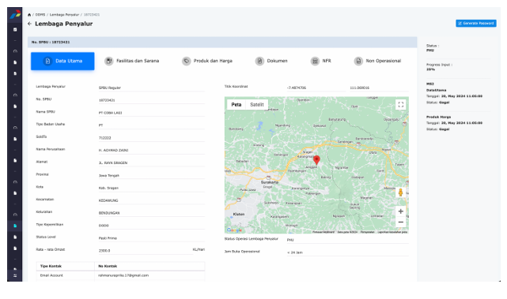
Task: Switch to Fasilitas dan Sarana tab
Action: click(132, 61)
